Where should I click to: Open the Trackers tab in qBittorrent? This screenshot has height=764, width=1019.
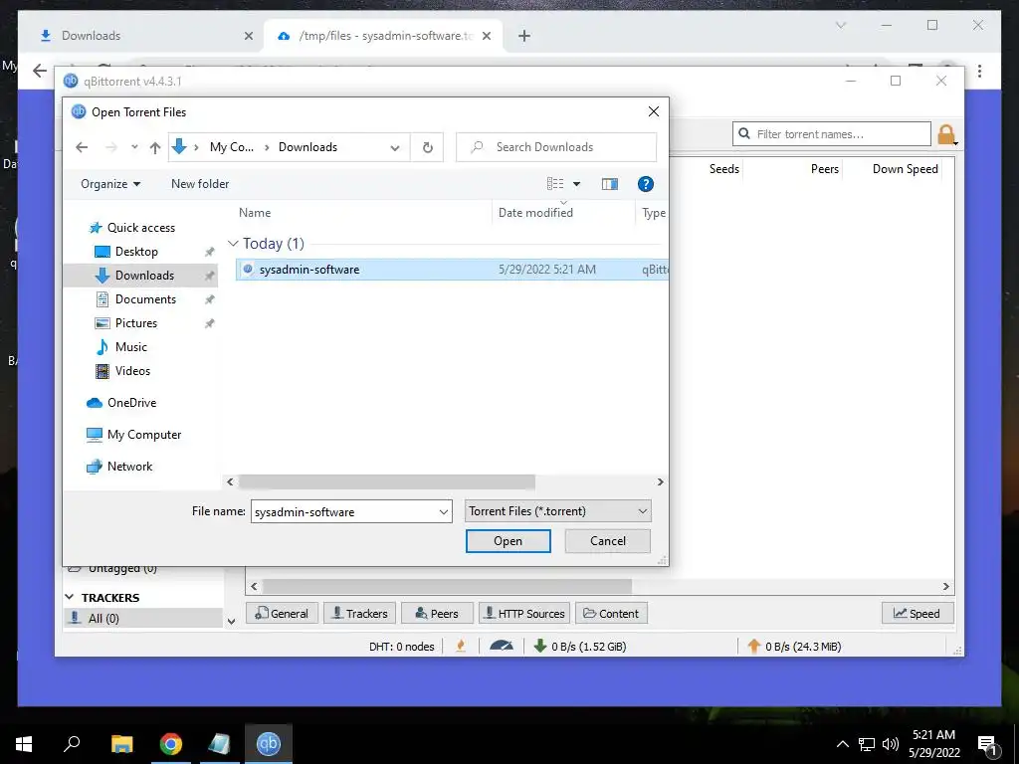pyautogui.click(x=359, y=613)
